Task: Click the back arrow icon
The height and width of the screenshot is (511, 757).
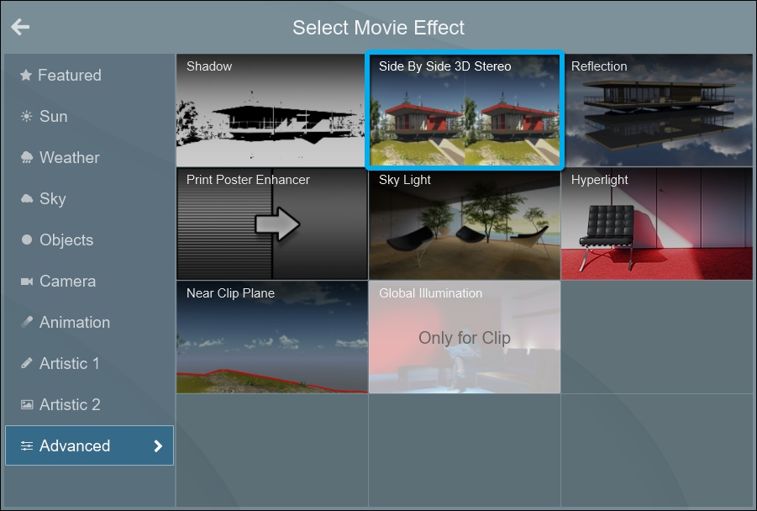Action: pyautogui.click(x=20, y=27)
